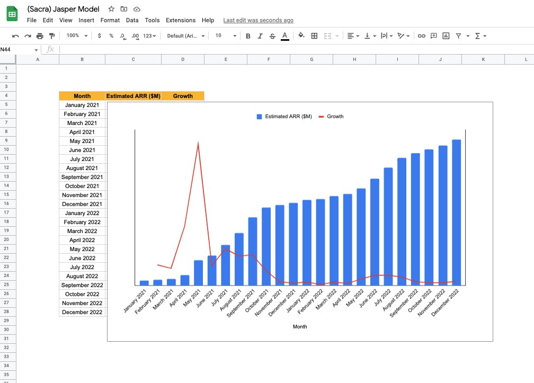Screen dimensions: 534x383
Task: Open the borders menu
Action: point(314,35)
